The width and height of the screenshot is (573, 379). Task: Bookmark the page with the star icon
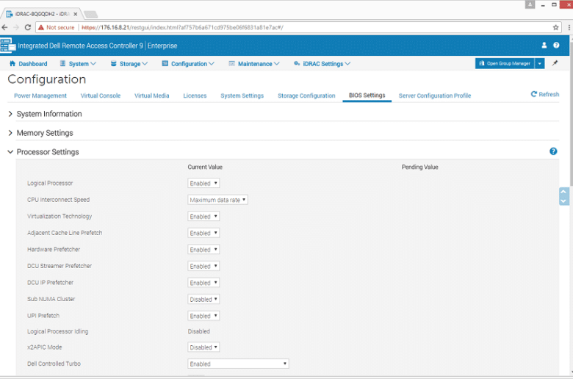(556, 27)
